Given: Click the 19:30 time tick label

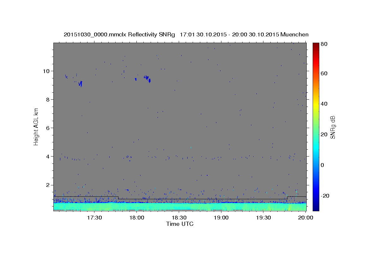Looking at the screenshot, I should [x=263, y=218].
